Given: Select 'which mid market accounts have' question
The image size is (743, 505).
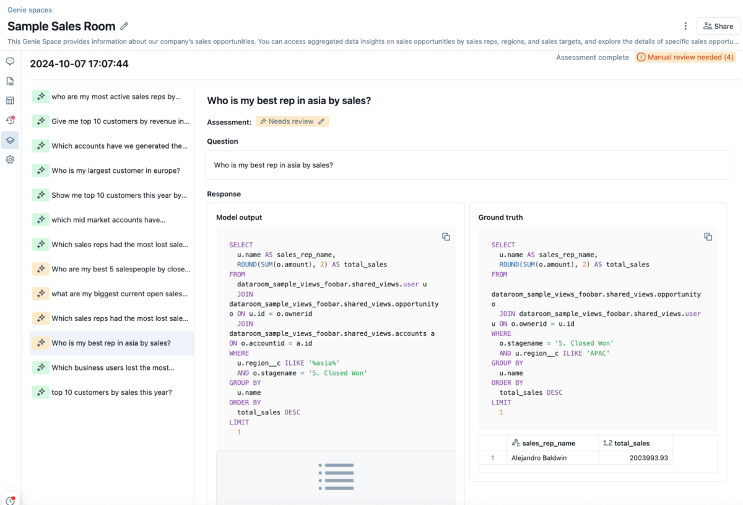Looking at the screenshot, I should point(108,220).
